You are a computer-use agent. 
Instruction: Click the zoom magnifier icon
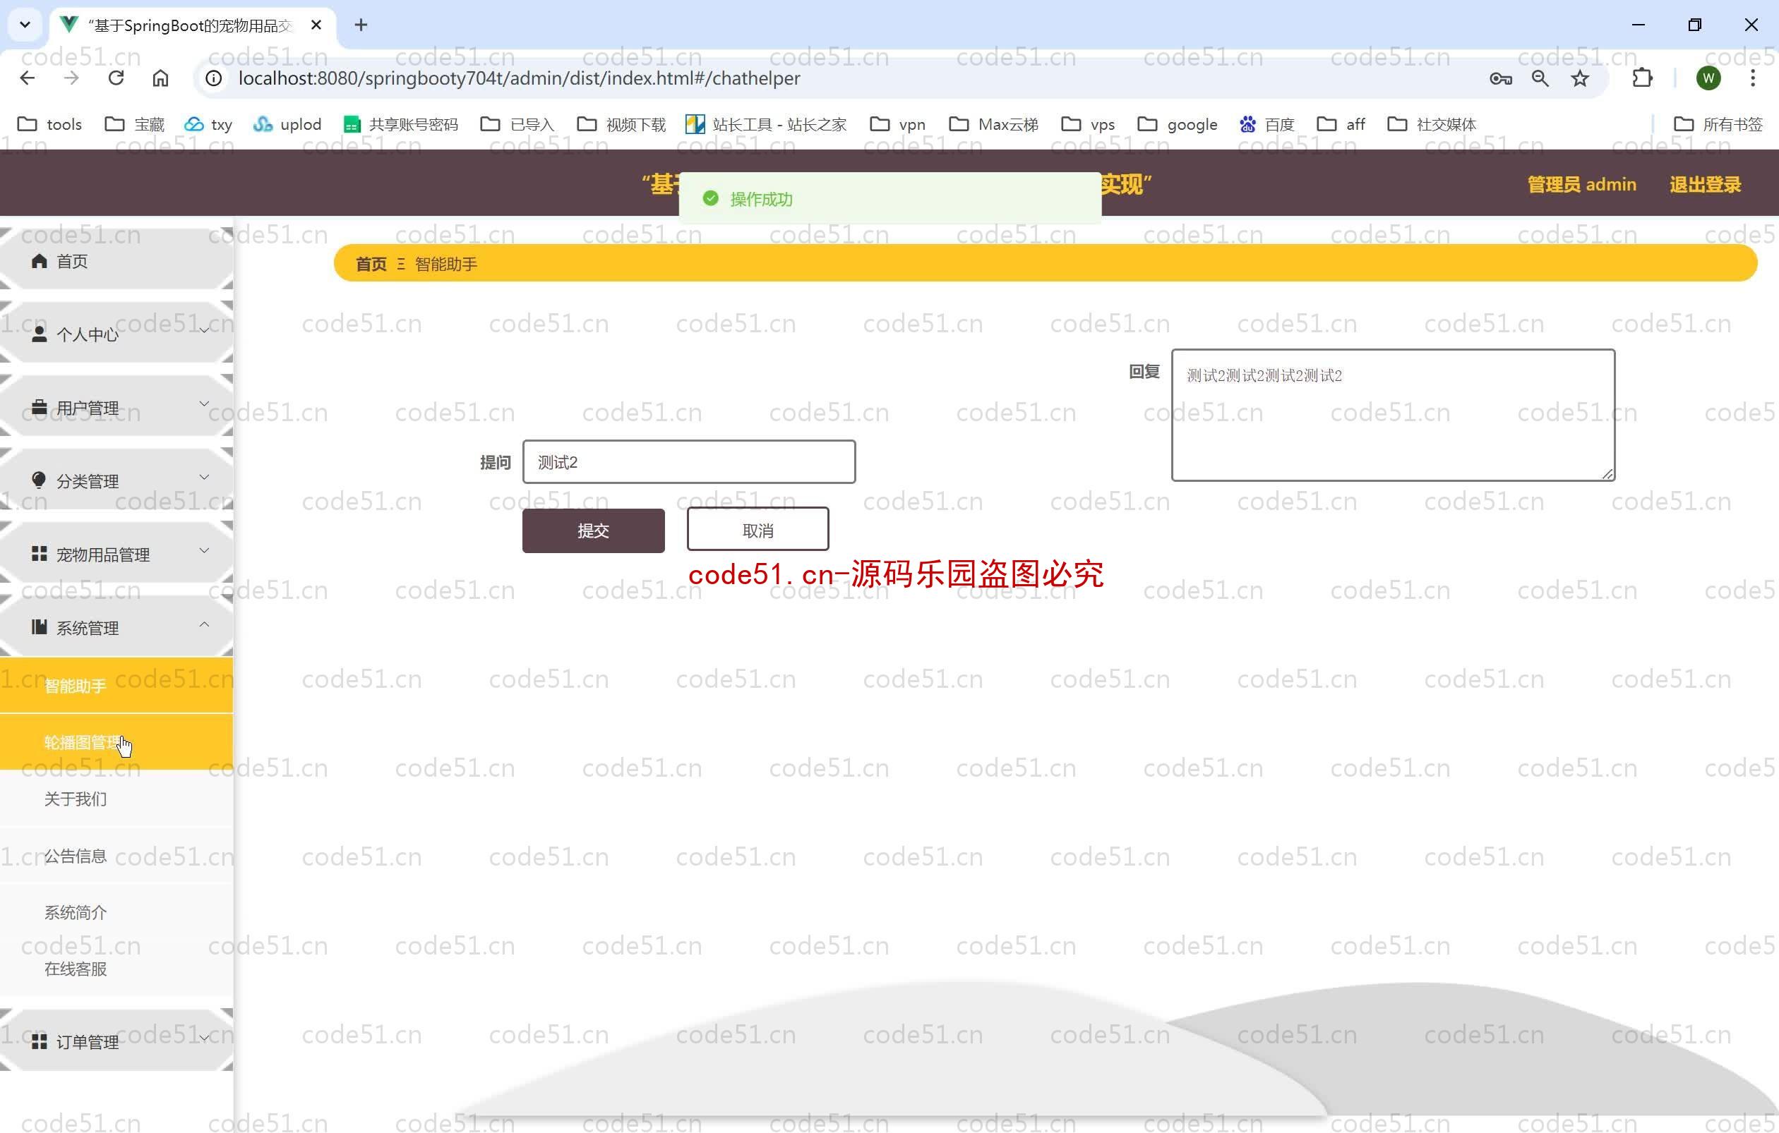1540,78
